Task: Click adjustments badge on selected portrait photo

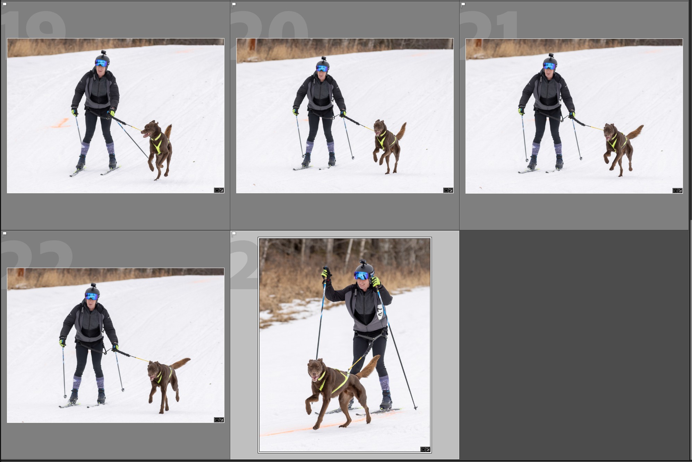Action: (x=428, y=450)
